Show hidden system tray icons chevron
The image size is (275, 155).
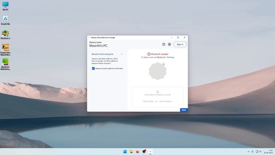coord(248,152)
